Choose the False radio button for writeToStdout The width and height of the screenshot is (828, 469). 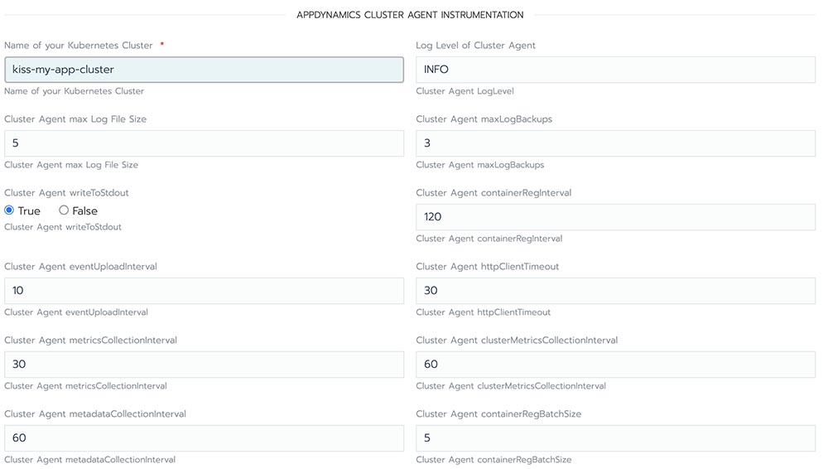pyautogui.click(x=64, y=210)
